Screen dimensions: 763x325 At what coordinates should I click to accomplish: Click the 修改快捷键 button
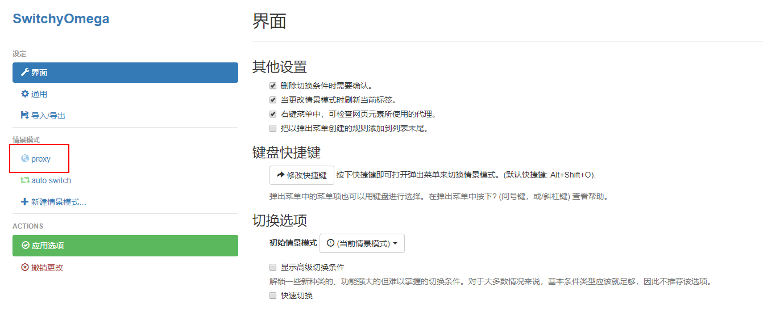click(302, 175)
